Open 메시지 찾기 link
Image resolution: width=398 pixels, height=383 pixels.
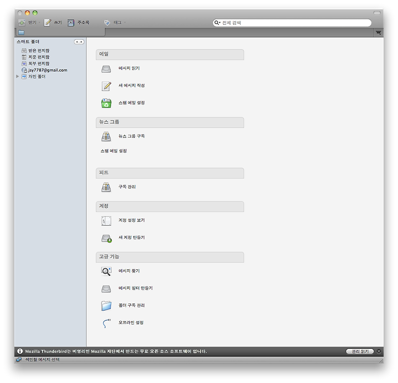click(129, 271)
